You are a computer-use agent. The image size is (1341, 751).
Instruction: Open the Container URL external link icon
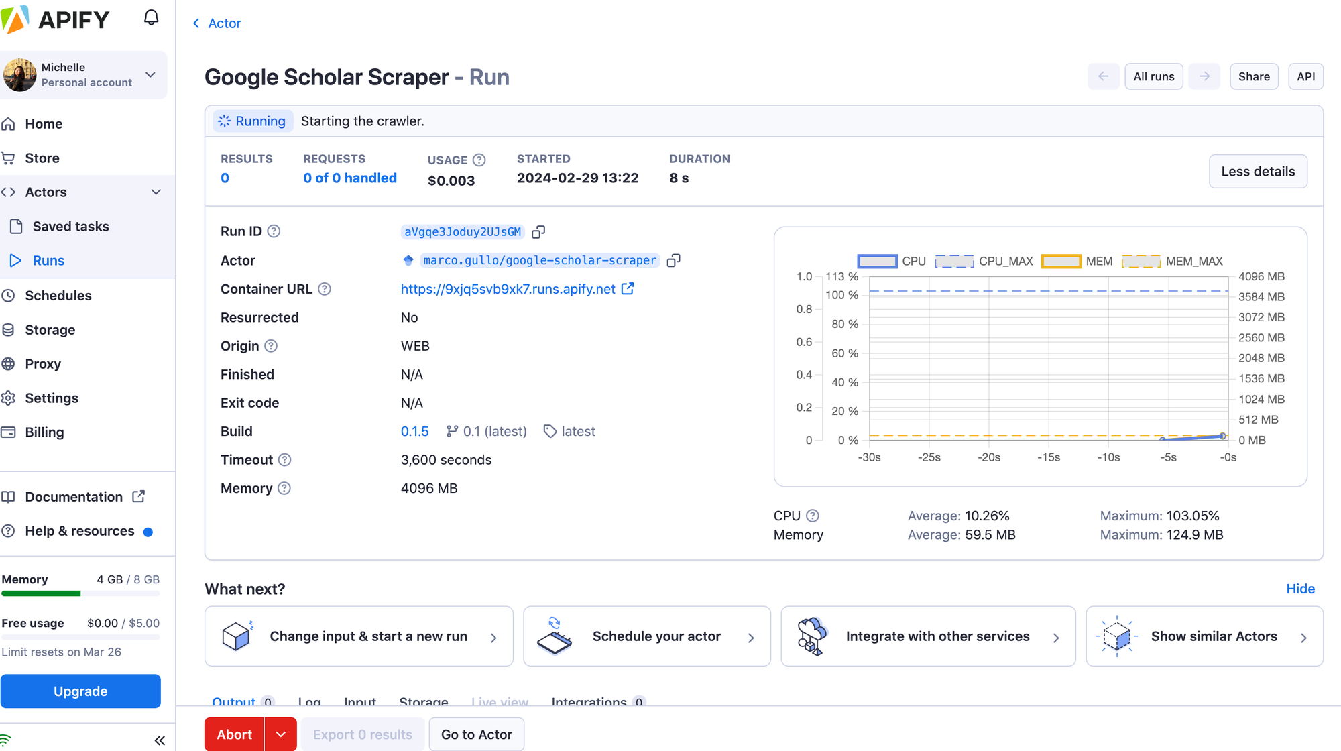(628, 288)
